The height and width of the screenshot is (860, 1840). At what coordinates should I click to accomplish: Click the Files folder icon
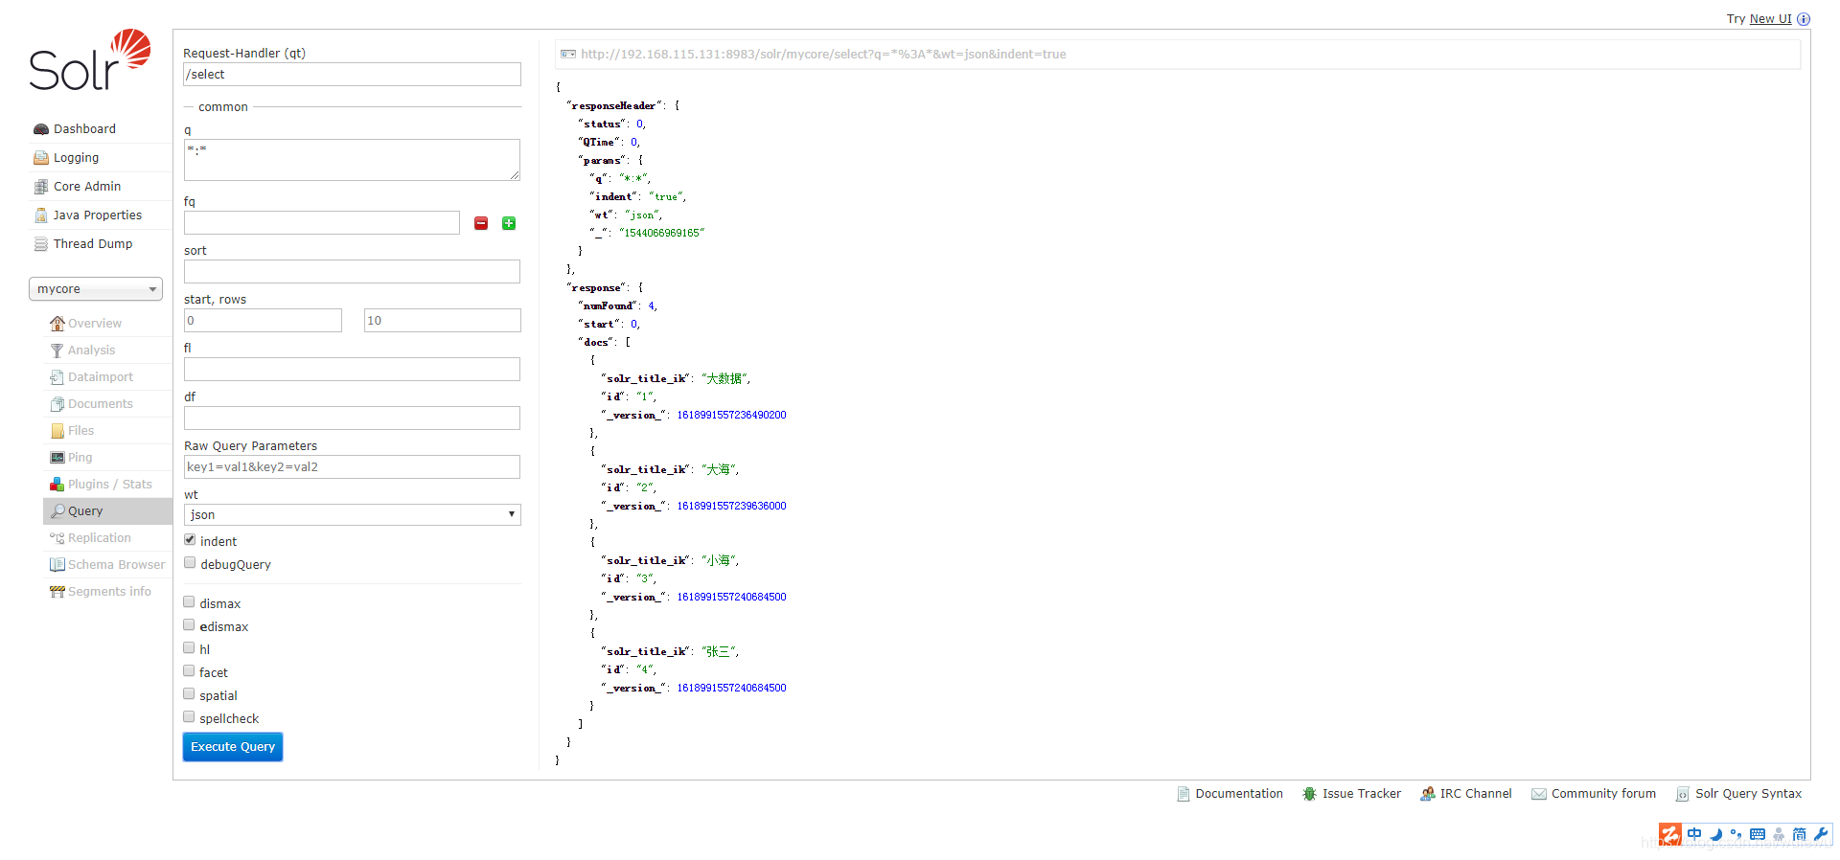point(57,431)
